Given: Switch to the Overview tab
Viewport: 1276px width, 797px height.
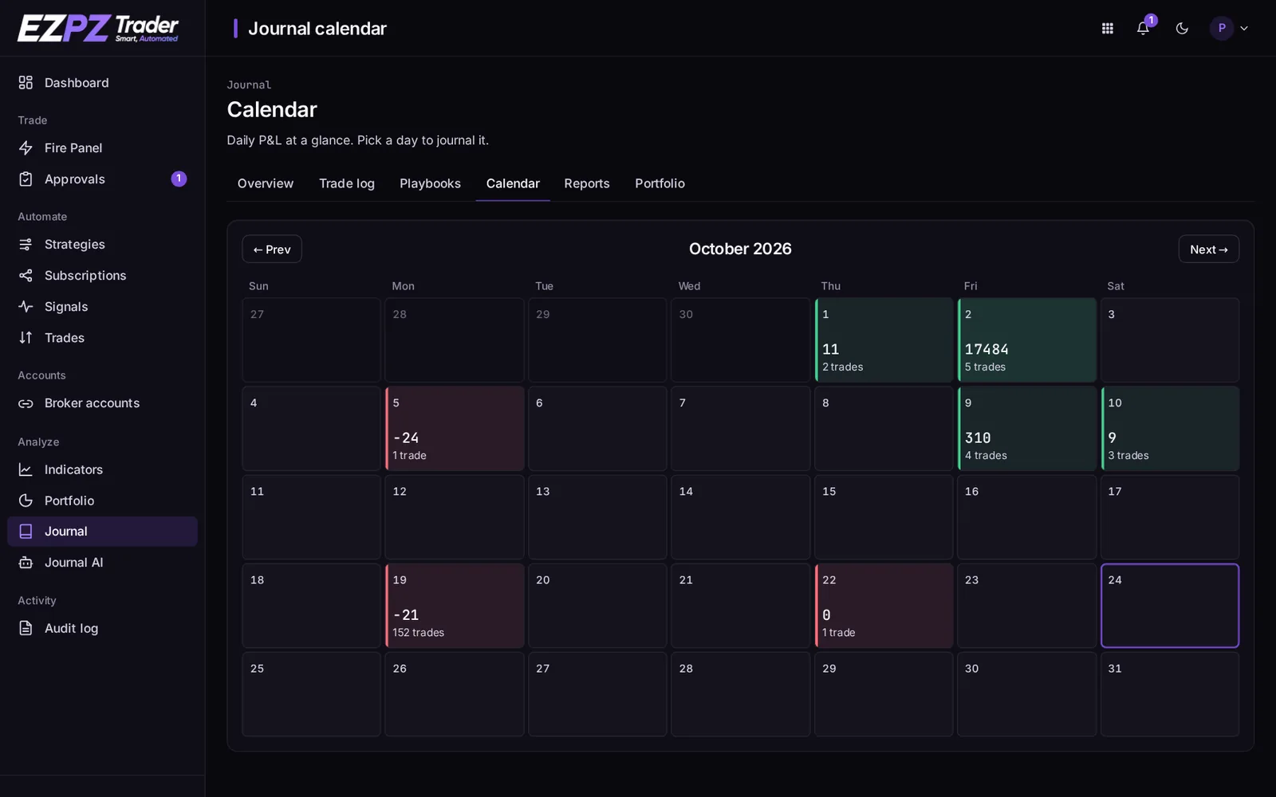Looking at the screenshot, I should [266, 183].
